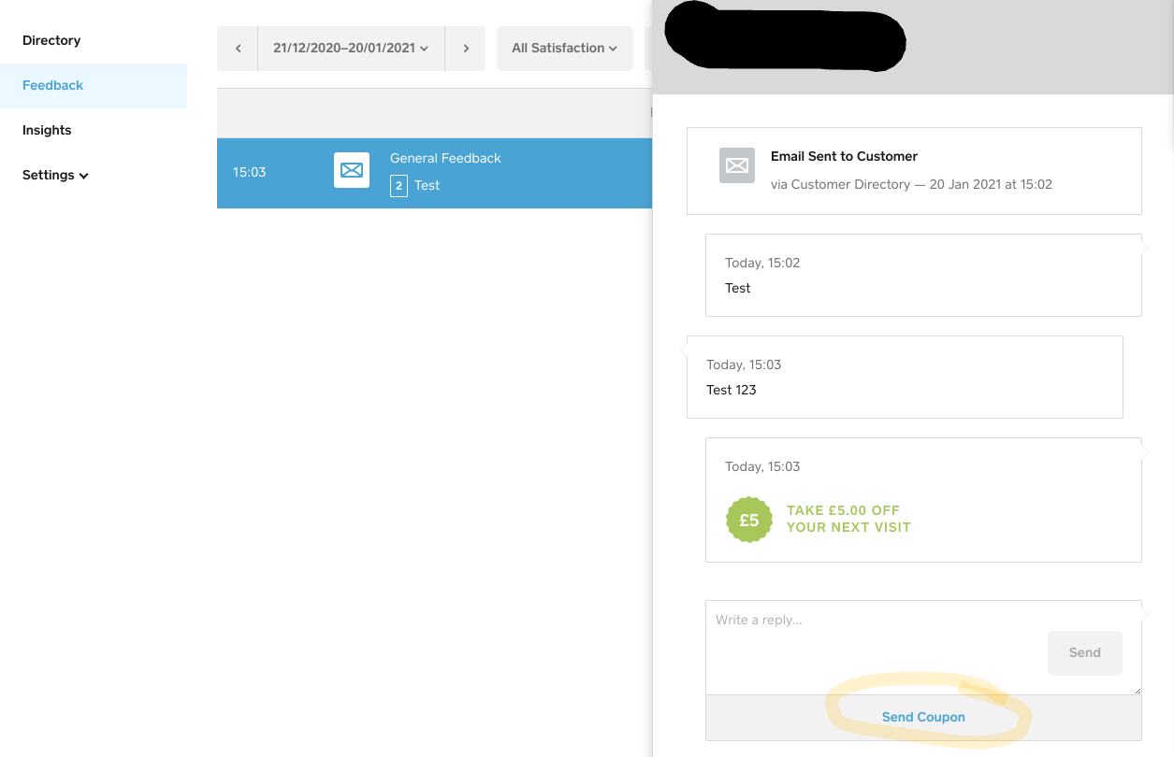Viewport: 1174px width, 757px height.
Task: Click the Send Coupon link
Action: click(x=923, y=717)
